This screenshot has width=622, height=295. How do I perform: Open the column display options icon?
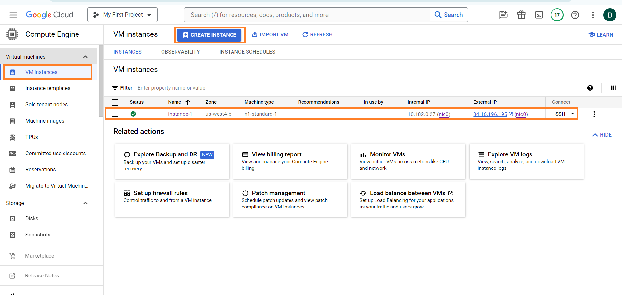tap(613, 88)
